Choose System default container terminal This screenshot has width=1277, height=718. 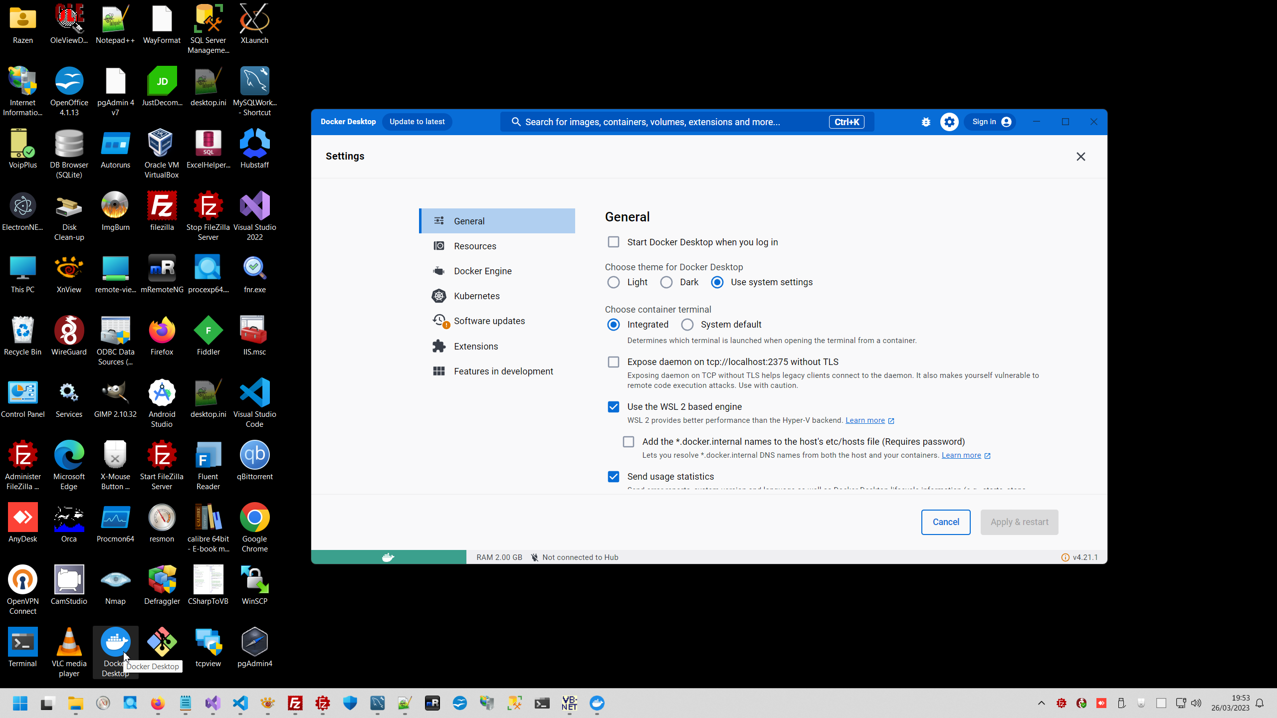[x=687, y=325]
